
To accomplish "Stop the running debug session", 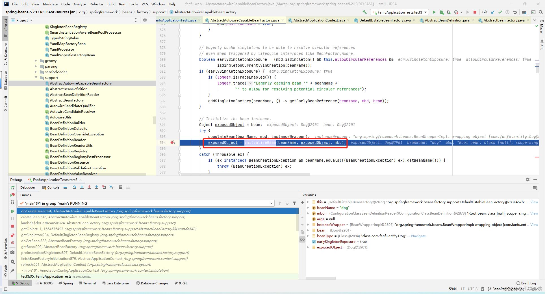I will pyautogui.click(x=13, y=226).
